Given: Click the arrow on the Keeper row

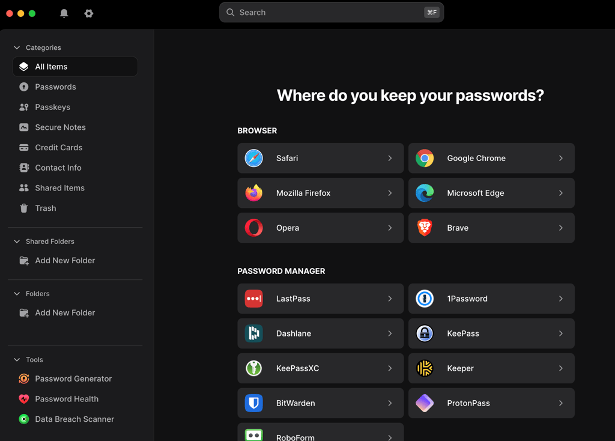Looking at the screenshot, I should point(561,368).
